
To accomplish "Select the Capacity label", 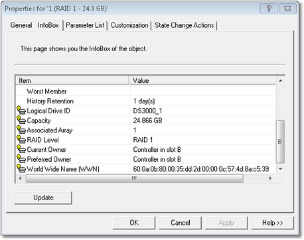I will (x=38, y=120).
